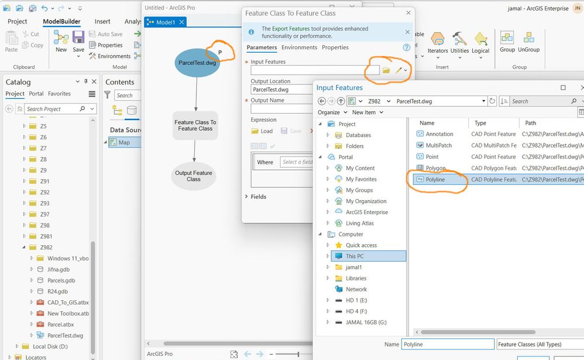The height and width of the screenshot is (360, 584).
Task: Open the tool help question mark
Action: tap(407, 47)
